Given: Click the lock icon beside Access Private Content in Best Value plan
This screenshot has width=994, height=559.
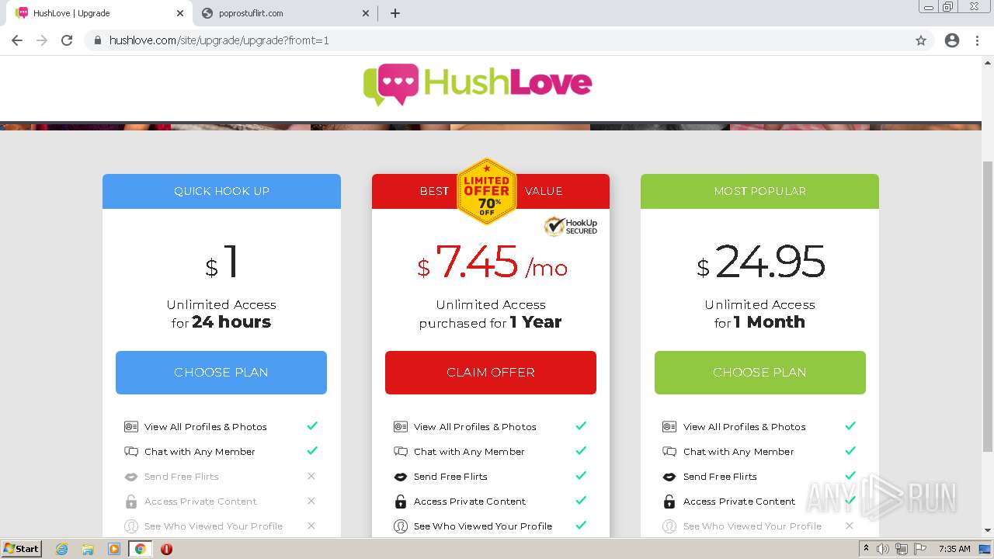Looking at the screenshot, I should [401, 502].
